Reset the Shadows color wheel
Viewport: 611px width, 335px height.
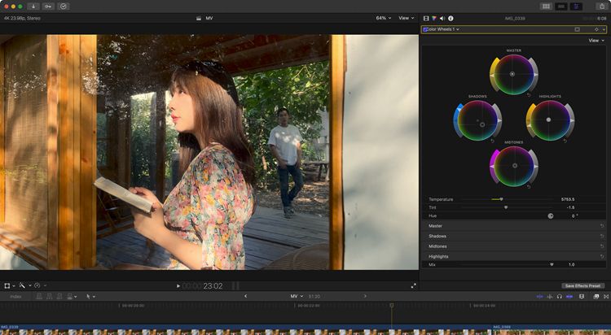point(493,141)
